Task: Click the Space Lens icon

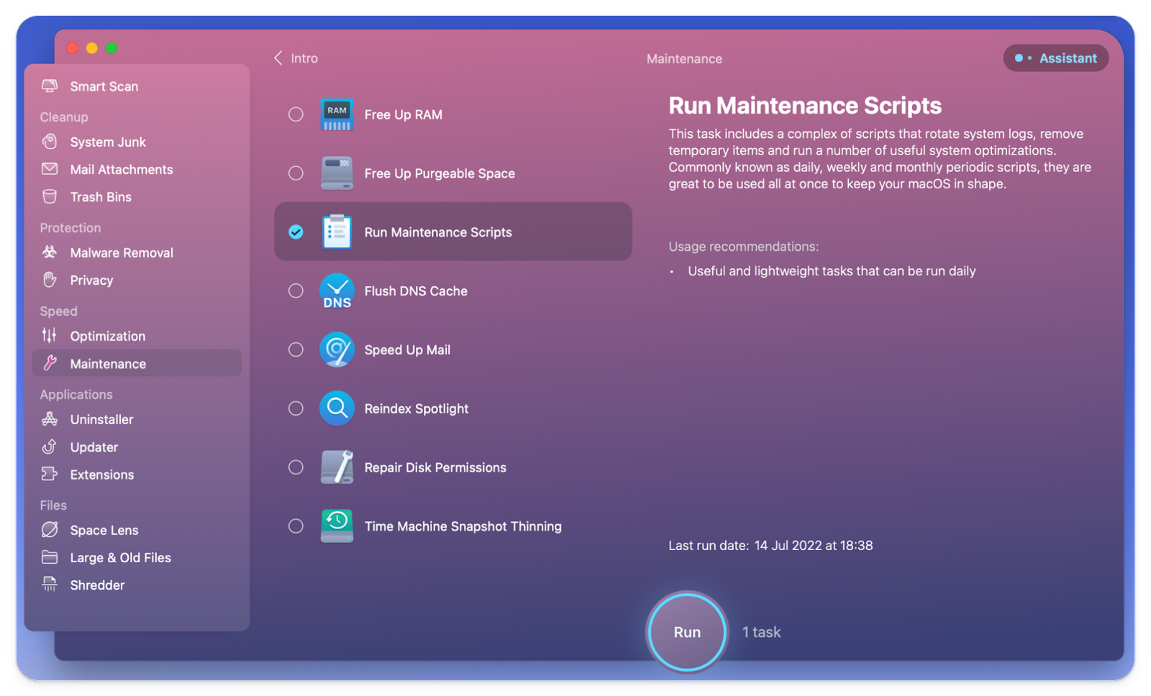Action: tap(50, 530)
